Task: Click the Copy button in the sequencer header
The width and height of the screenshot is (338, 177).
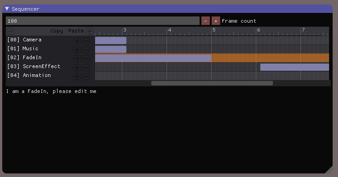Action: tap(57, 31)
